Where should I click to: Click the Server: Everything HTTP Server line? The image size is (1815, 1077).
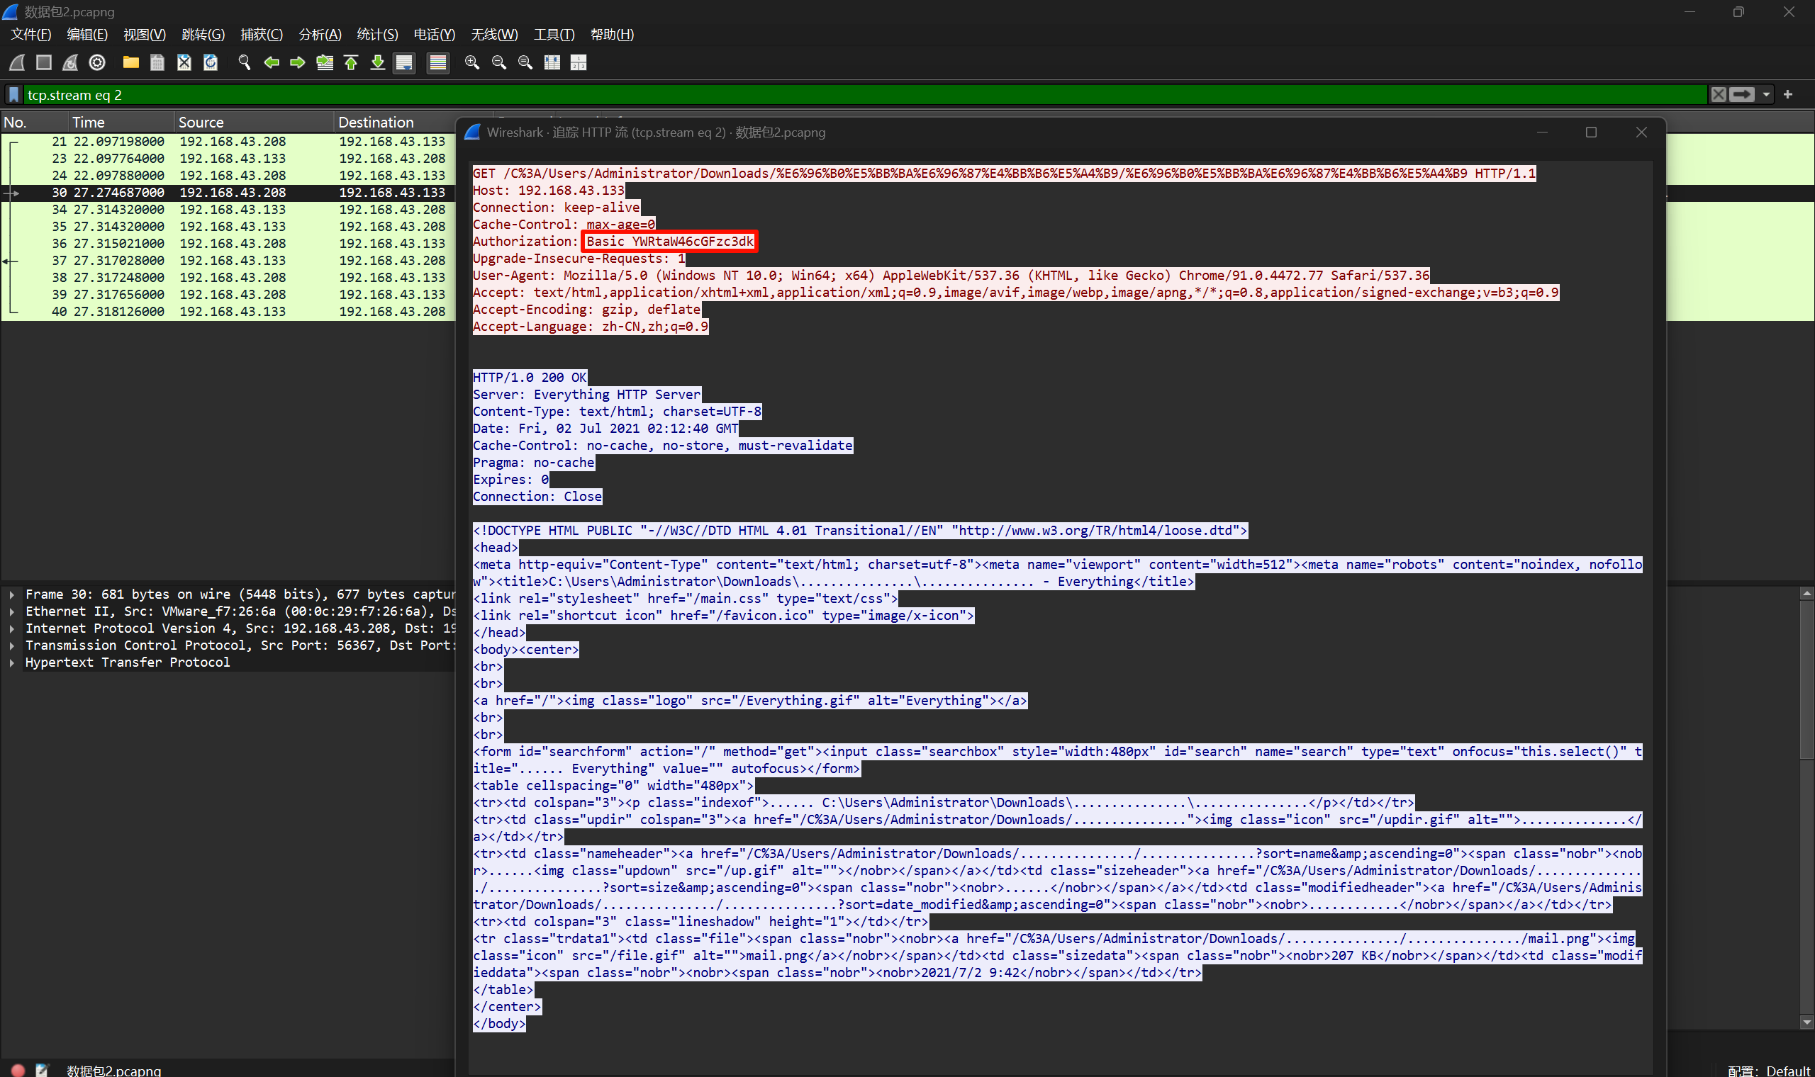(586, 395)
